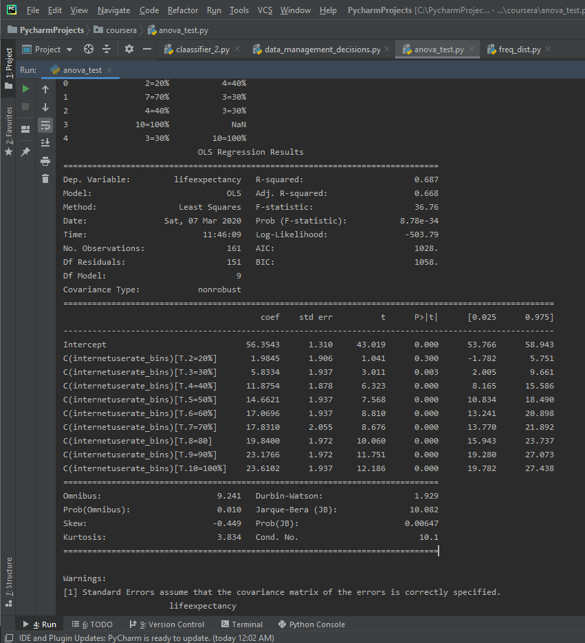Toggle the pin tab icon
This screenshot has width=585, height=643.
point(26,151)
